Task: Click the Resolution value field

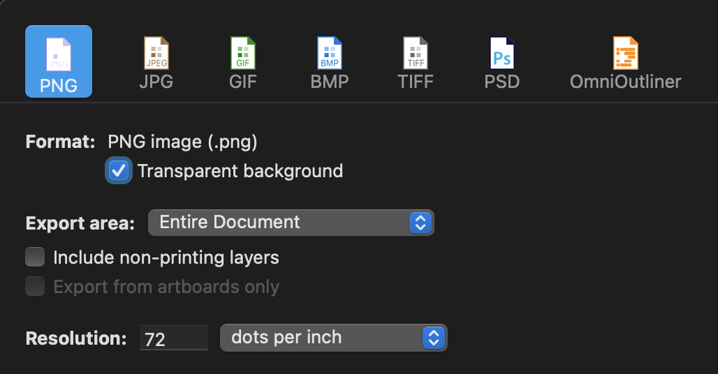Action: click(x=174, y=339)
